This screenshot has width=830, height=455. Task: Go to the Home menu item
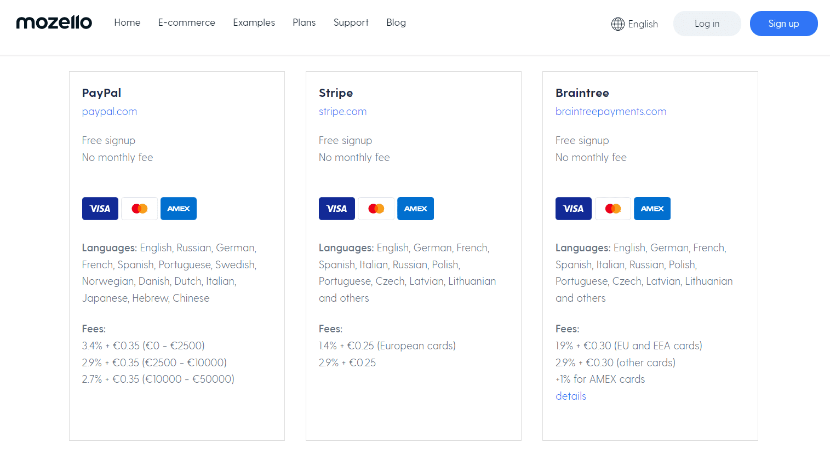click(127, 22)
